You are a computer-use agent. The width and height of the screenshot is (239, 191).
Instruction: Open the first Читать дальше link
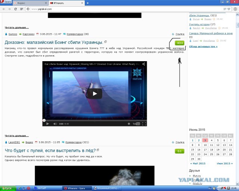(x=16, y=28)
